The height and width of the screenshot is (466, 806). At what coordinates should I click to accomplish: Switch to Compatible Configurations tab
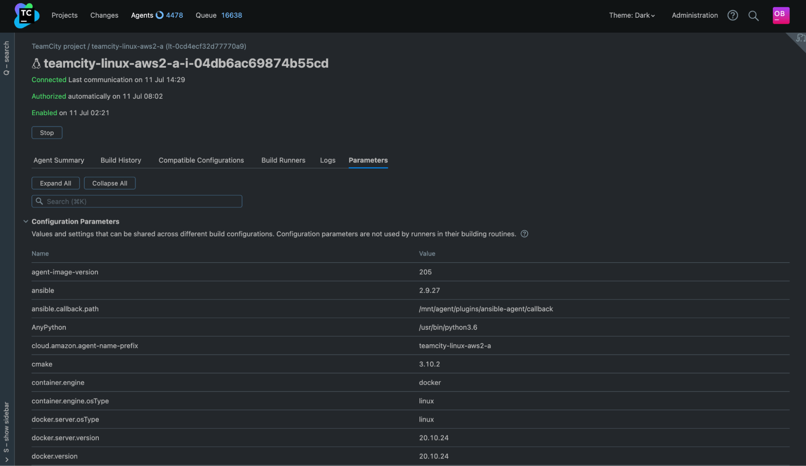(201, 160)
